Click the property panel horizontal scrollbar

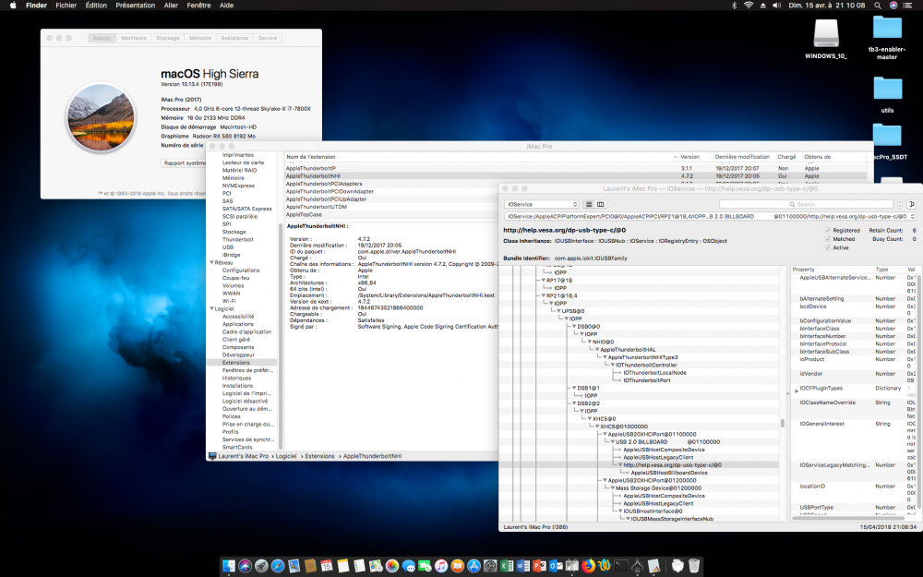click(x=849, y=518)
